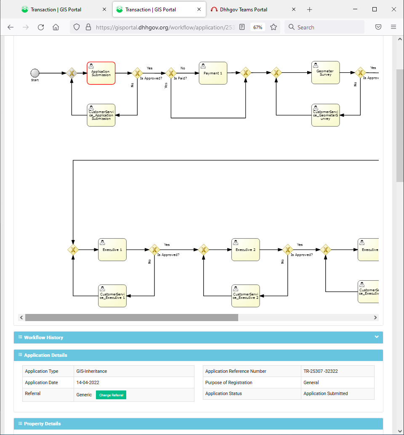Click the Application Details panel header
The image size is (404, 435).
pyautogui.click(x=198, y=355)
